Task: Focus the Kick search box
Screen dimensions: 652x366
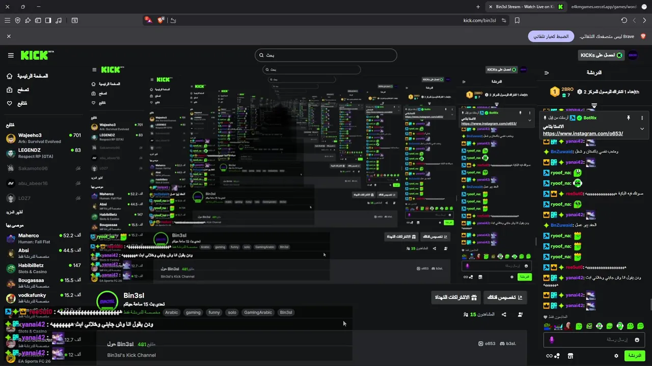Action: click(x=326, y=55)
